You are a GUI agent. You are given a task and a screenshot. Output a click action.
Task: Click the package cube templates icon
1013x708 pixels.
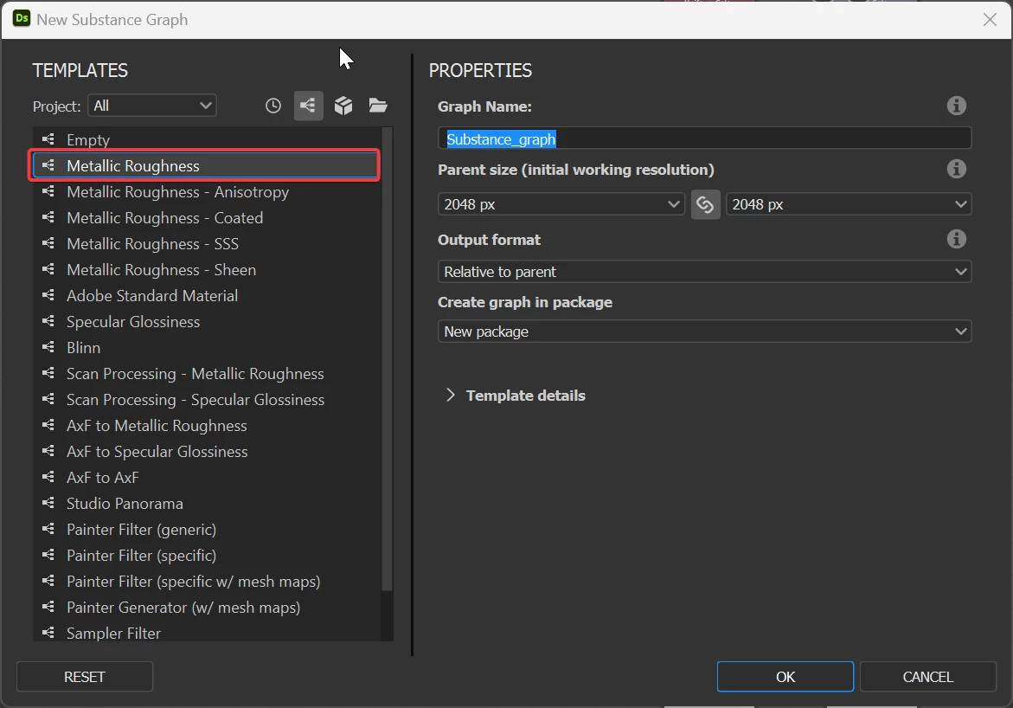point(343,106)
